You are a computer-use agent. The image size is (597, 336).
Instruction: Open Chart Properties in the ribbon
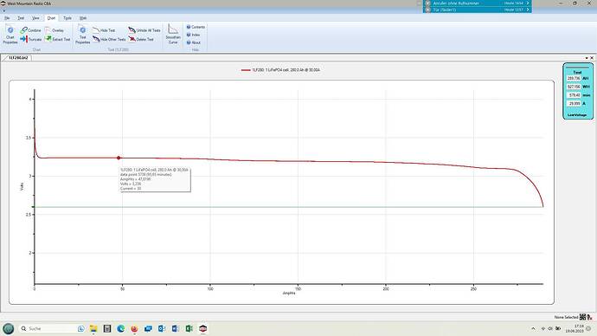pyautogui.click(x=10, y=35)
